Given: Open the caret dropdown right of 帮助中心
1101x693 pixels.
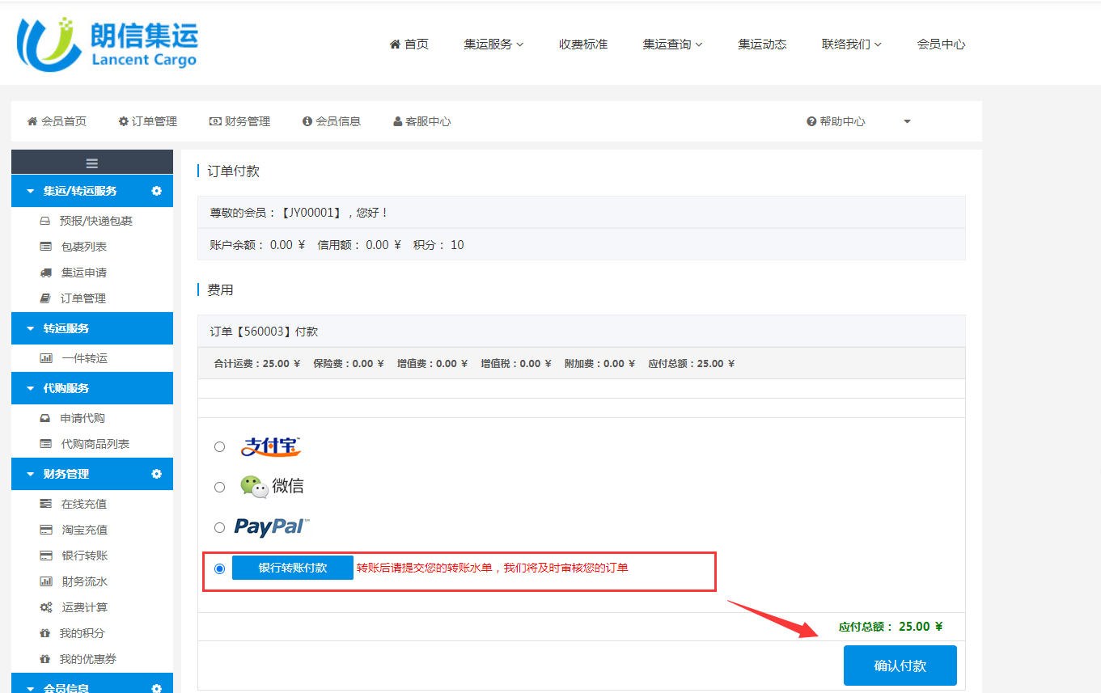Looking at the screenshot, I should coord(907,121).
